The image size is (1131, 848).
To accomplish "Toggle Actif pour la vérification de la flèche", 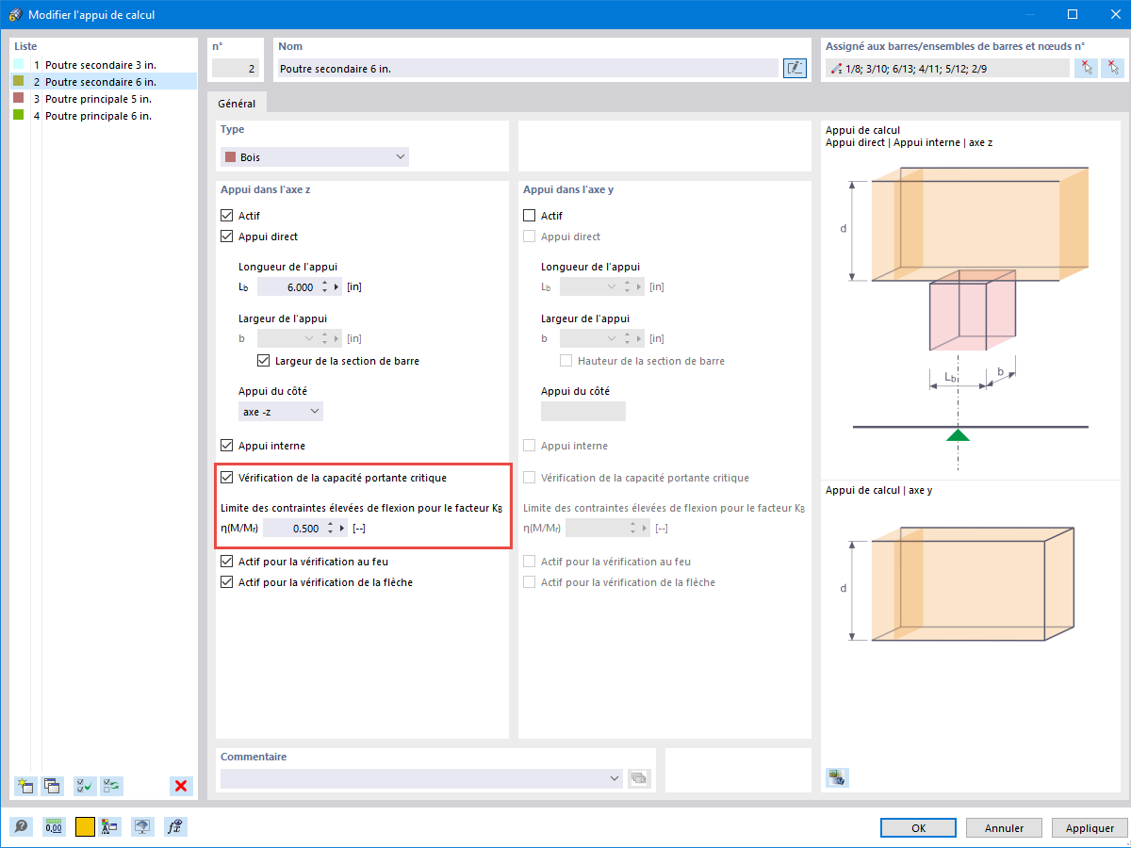I will 226,582.
